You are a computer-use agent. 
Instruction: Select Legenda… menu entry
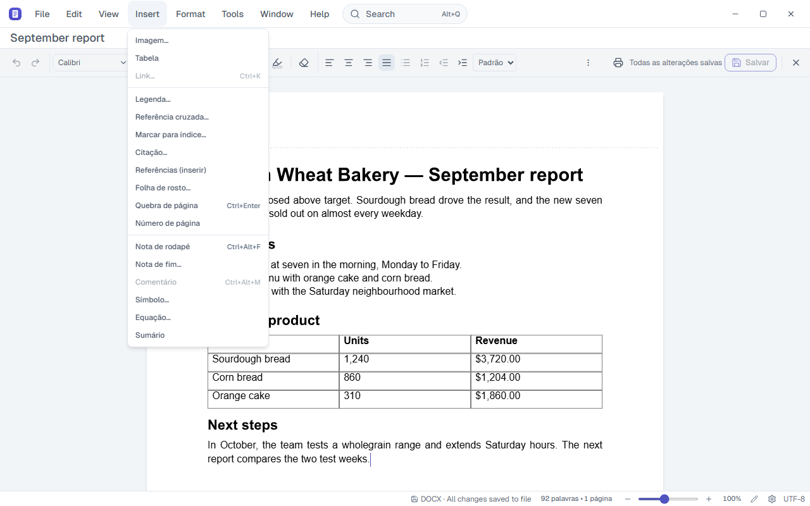click(x=198, y=99)
